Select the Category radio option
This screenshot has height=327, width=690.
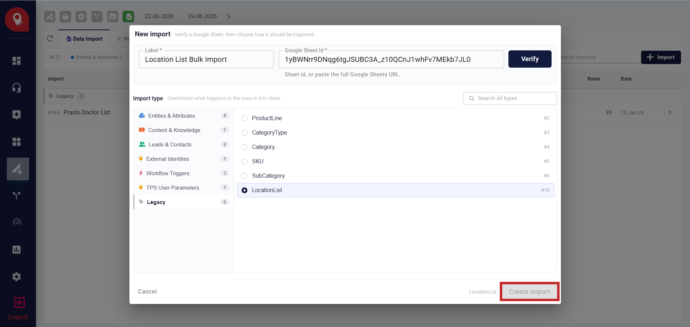pyautogui.click(x=245, y=147)
